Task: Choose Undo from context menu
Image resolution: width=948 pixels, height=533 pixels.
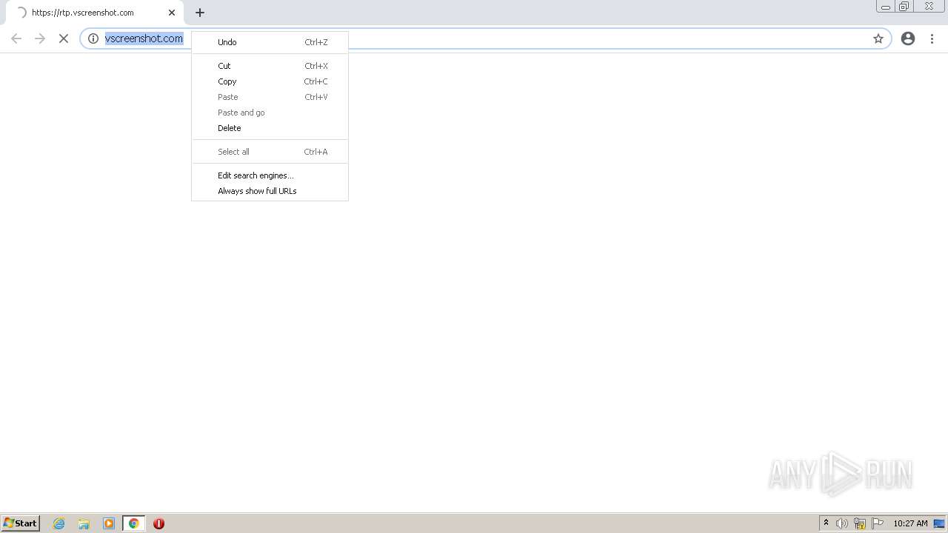Action: tap(270, 42)
